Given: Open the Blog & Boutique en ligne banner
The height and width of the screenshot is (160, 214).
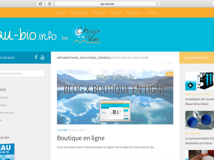Looking at the screenshot, I should pos(115,97).
